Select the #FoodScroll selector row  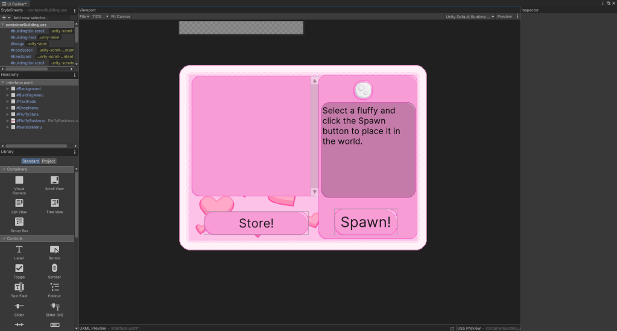coord(42,51)
